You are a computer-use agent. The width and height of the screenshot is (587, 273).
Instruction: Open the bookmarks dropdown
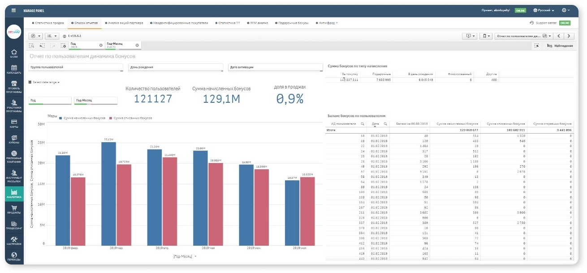(486, 36)
